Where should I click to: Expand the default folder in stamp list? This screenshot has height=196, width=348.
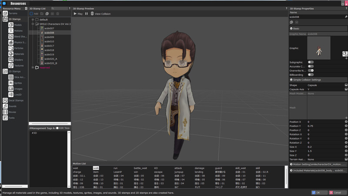[x=33, y=20]
